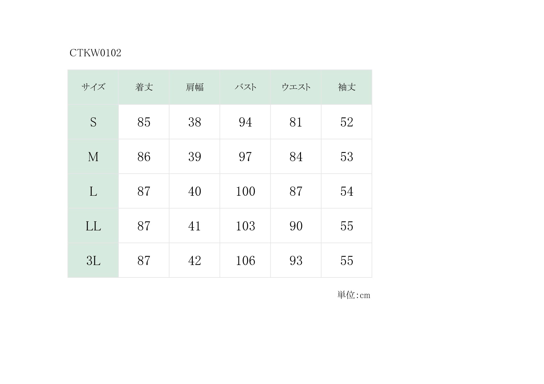Click the サイズ column header
Screen dimensions: 544x384
pyautogui.click(x=93, y=87)
